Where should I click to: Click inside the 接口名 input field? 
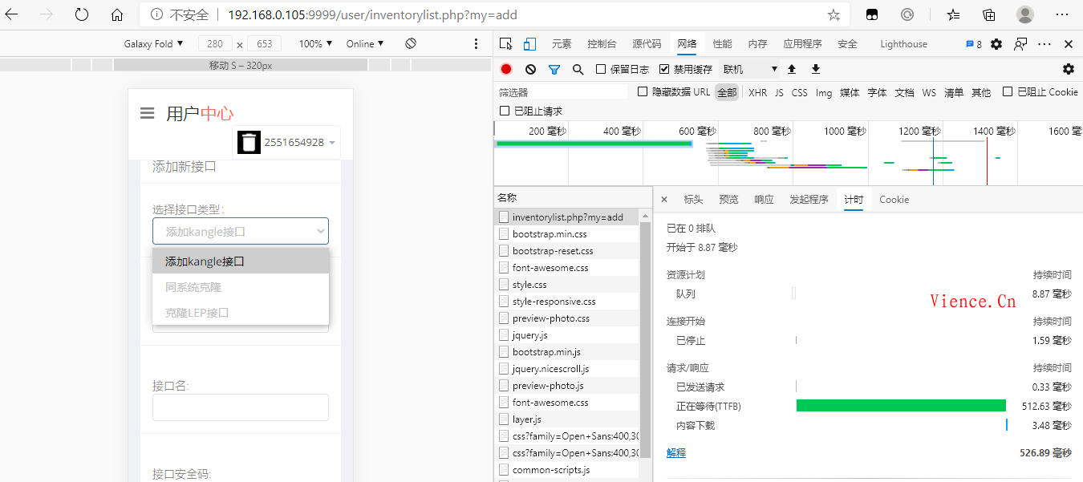(240, 407)
